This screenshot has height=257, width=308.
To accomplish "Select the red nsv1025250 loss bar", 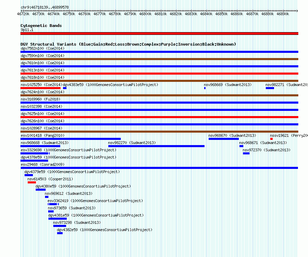I will 40,88.
